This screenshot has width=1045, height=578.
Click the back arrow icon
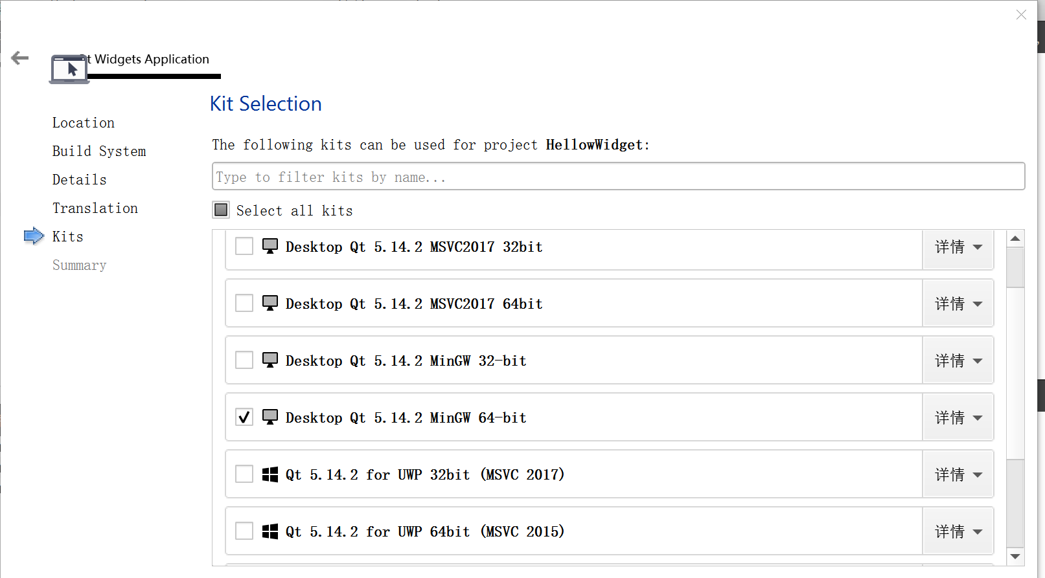pos(20,58)
